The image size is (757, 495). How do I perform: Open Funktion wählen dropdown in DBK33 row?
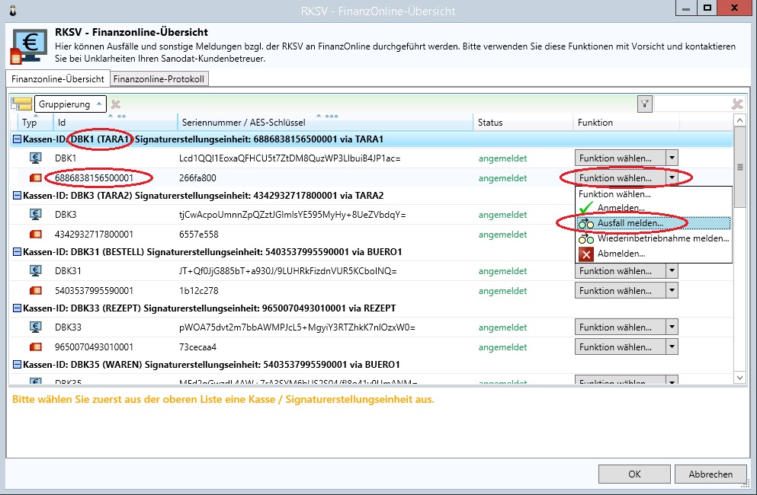coord(672,327)
